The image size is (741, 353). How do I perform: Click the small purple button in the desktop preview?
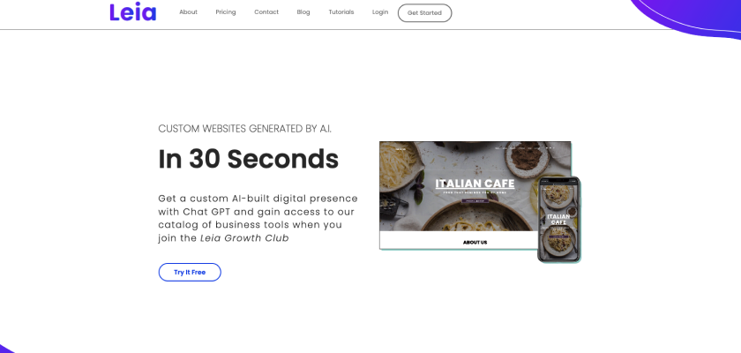475,201
